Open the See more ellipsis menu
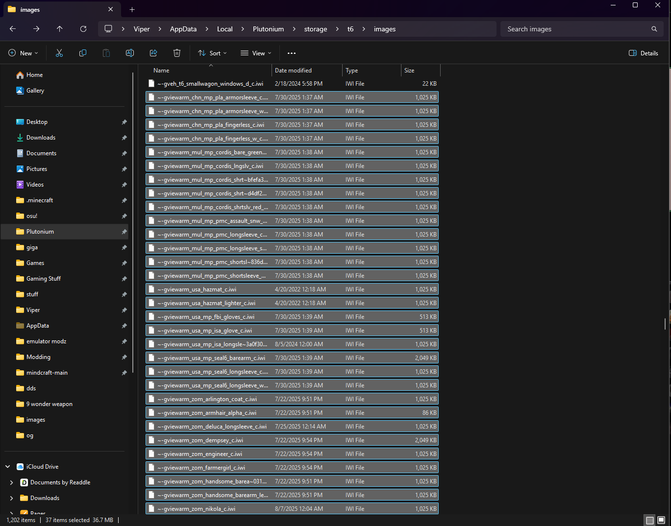This screenshot has height=526, width=671. click(x=292, y=53)
